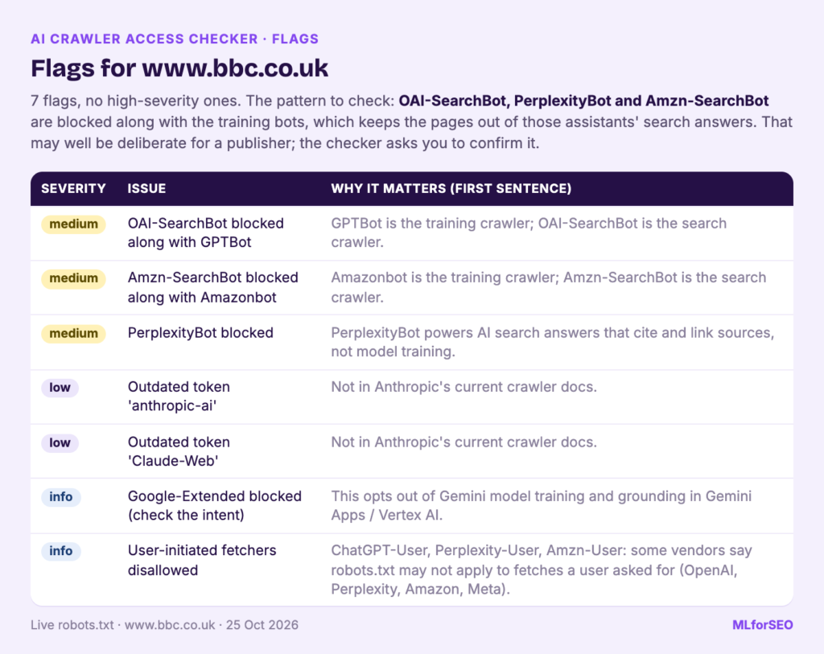Click 'Amazonbot is the training crawler' explanation
Image resolution: width=824 pixels, height=654 pixels.
click(549, 287)
